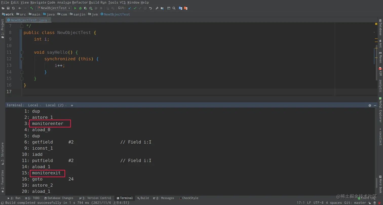Open the Run tool window tab
This screenshot has height=205, width=383.
(x=14, y=198)
